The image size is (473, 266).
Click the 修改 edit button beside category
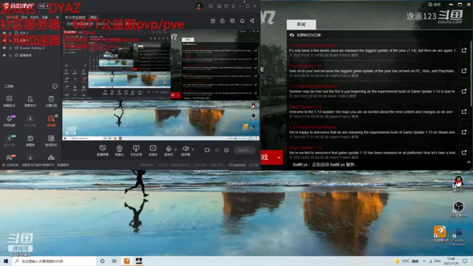pyautogui.click(x=93, y=18)
